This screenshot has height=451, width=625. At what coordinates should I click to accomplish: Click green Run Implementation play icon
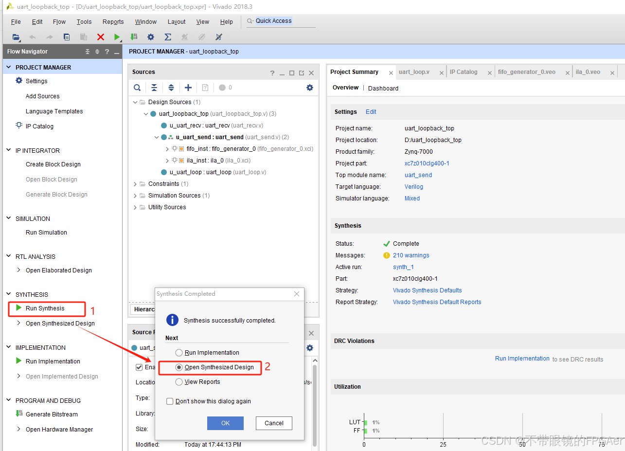tap(18, 361)
